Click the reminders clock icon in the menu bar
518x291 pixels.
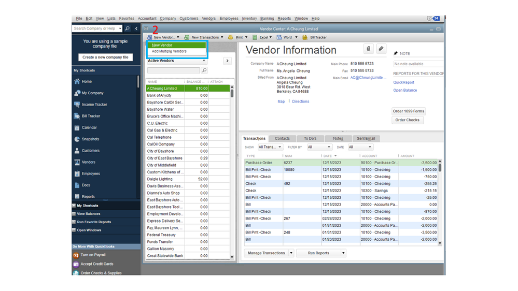coord(429,19)
